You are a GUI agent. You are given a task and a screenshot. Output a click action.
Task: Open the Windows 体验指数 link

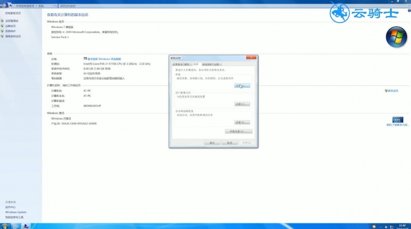click(x=104, y=59)
